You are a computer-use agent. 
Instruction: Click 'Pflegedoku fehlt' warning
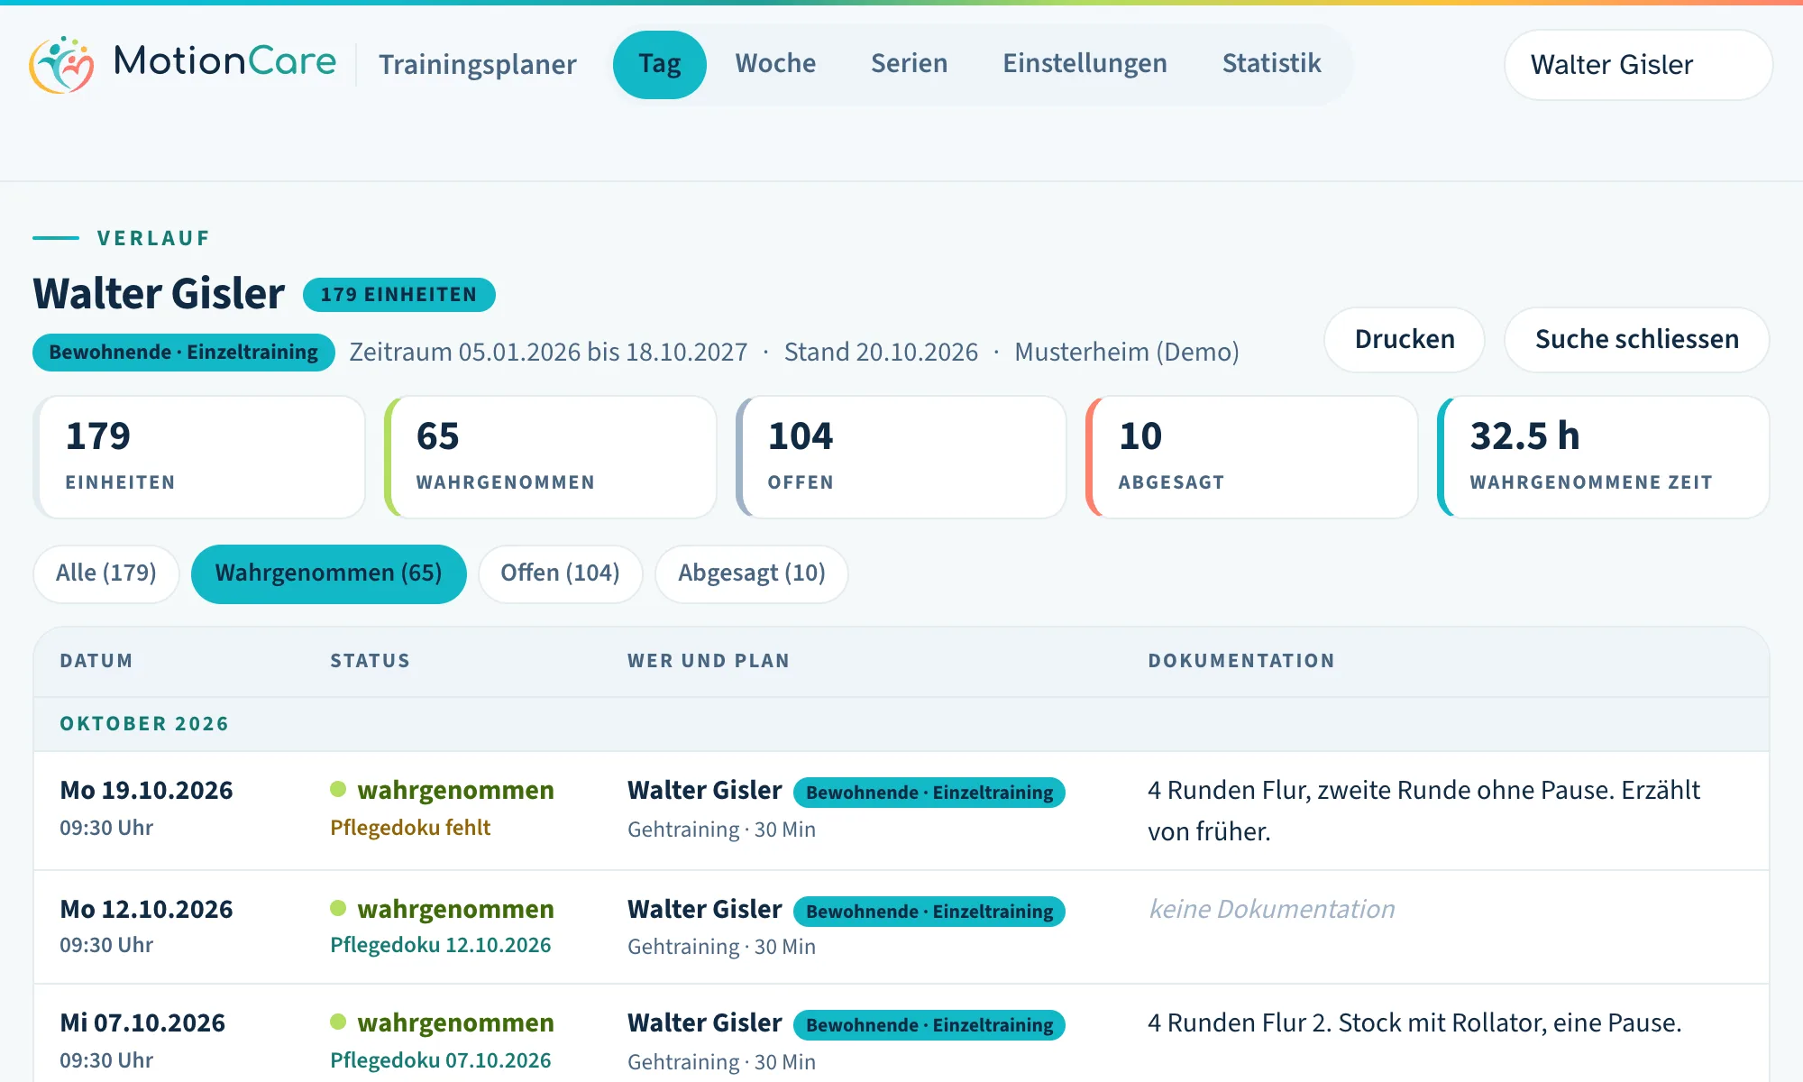410,828
